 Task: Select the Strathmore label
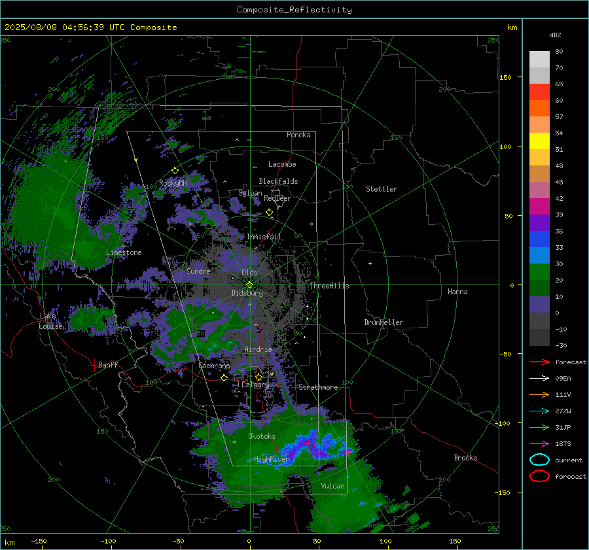click(x=318, y=387)
